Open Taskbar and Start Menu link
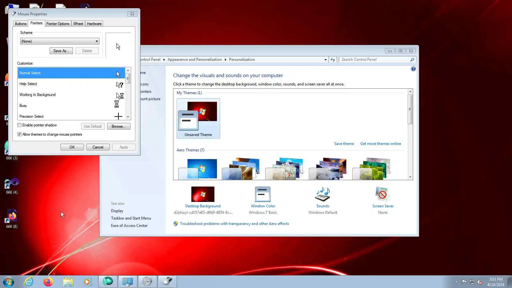Viewport: 512px width, 288px height. [131, 218]
